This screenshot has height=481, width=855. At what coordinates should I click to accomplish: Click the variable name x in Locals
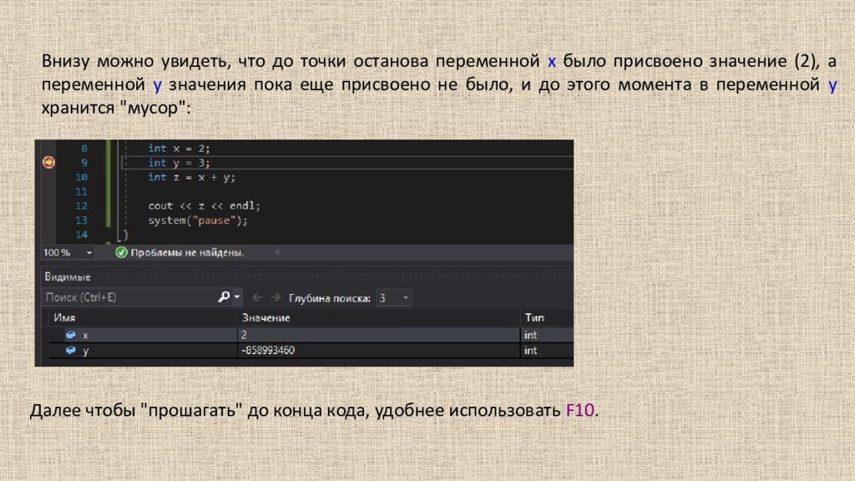[86, 336]
